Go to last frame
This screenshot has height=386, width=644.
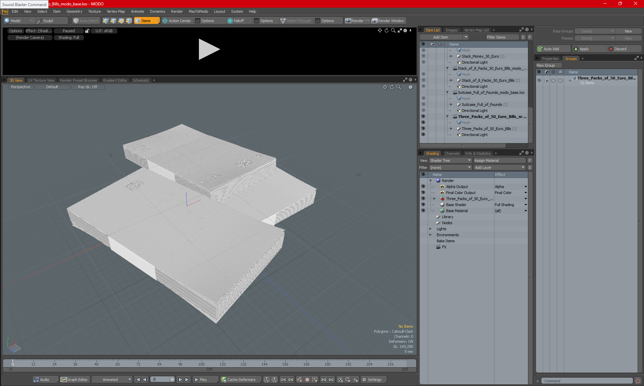point(187,380)
